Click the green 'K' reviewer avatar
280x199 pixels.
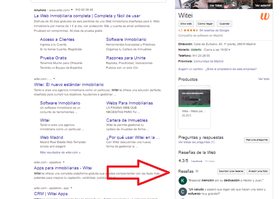point(183,181)
